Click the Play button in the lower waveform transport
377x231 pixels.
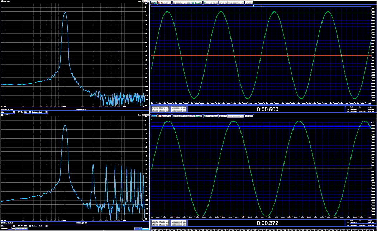click(x=157, y=222)
